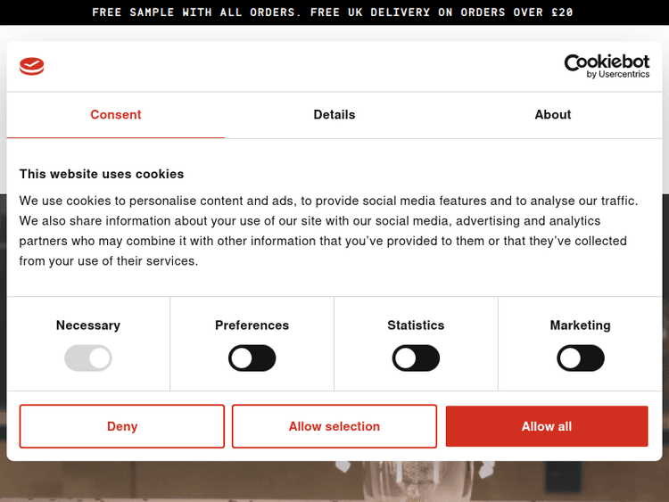Accept cookies with Allow all button
This screenshot has width=669, height=502.
pos(547,426)
